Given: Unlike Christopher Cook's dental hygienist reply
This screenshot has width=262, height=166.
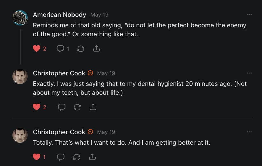Looking at the screenshot, I should click(37, 107).
